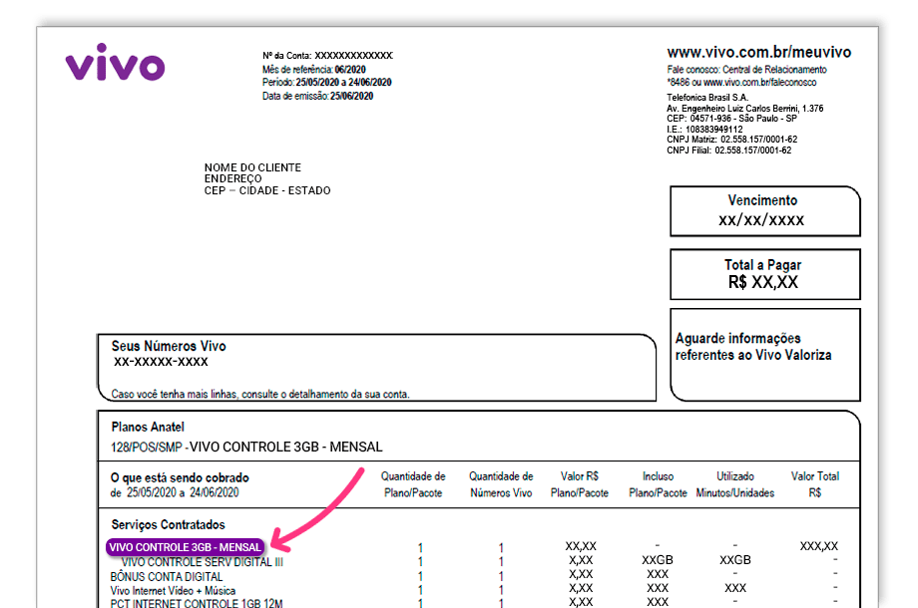Click XXX,XX total value of VIVO CONTROLE 3GB

819,546
